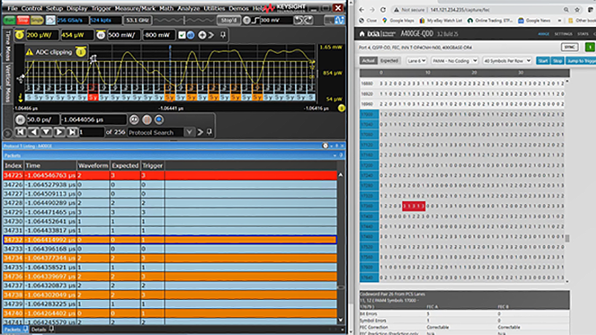Click the zoom magnifier icon near timebase
Viewport: 596px width, 335px height.
(160, 119)
